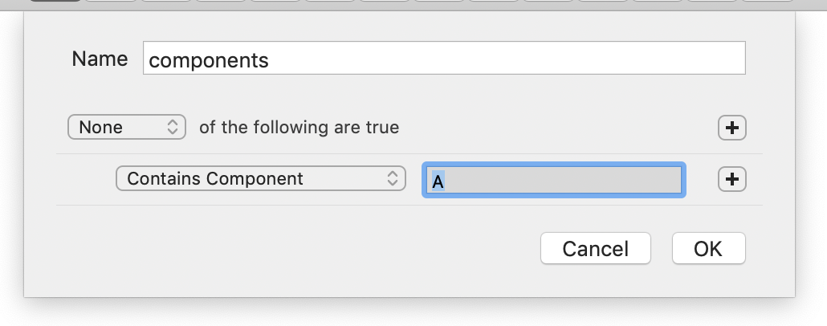Click the plus button beside the None rule
Screen dimensions: 827x326
(731, 128)
